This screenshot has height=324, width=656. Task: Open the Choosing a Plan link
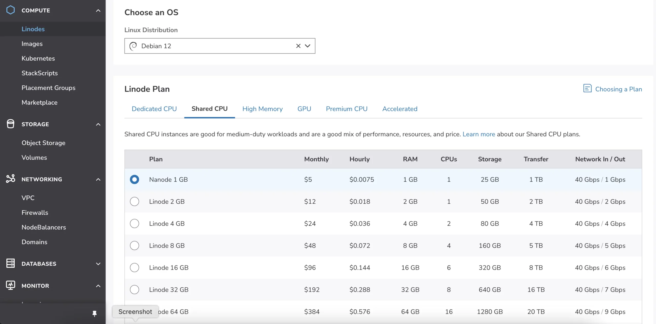coord(619,89)
